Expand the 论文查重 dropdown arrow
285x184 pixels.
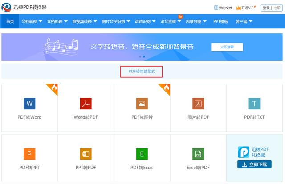coord(179,21)
